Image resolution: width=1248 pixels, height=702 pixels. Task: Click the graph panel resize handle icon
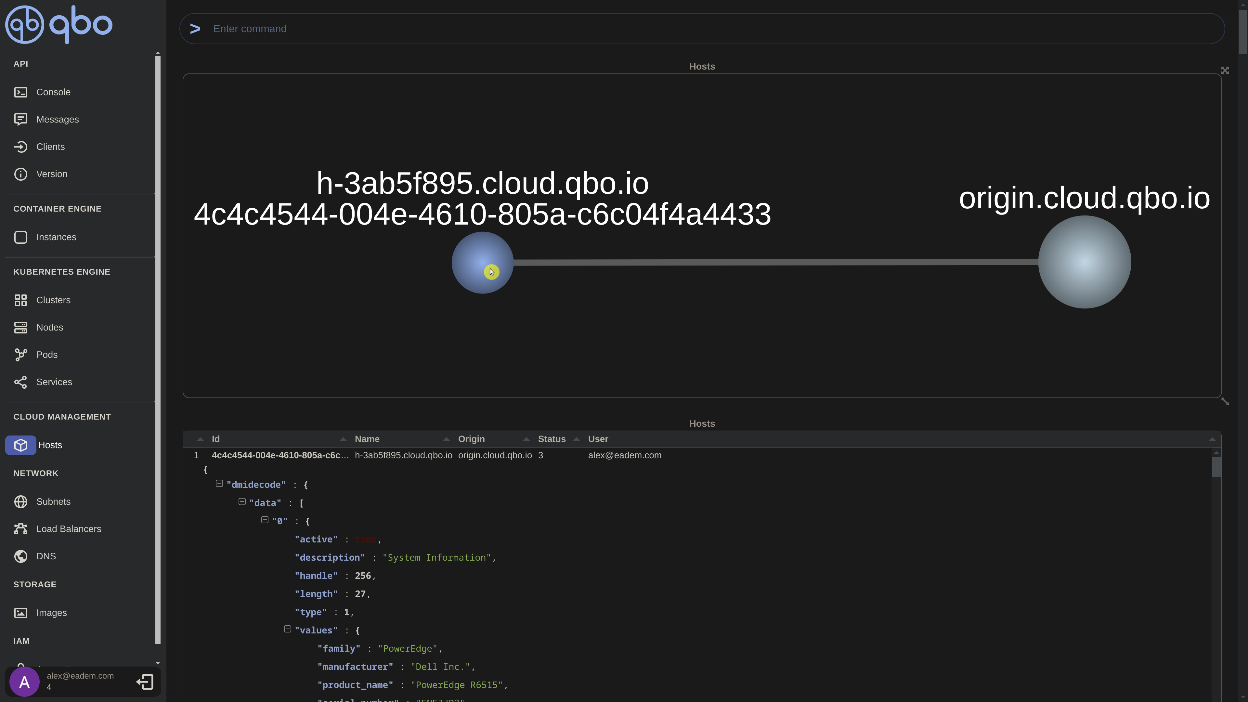pyautogui.click(x=1225, y=401)
